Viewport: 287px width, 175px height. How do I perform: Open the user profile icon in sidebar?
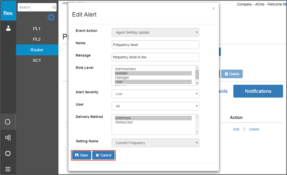coord(8,28)
